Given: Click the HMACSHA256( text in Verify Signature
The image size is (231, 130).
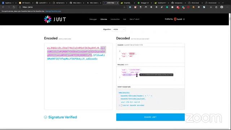Looking at the screenshot, I should point(124,93).
